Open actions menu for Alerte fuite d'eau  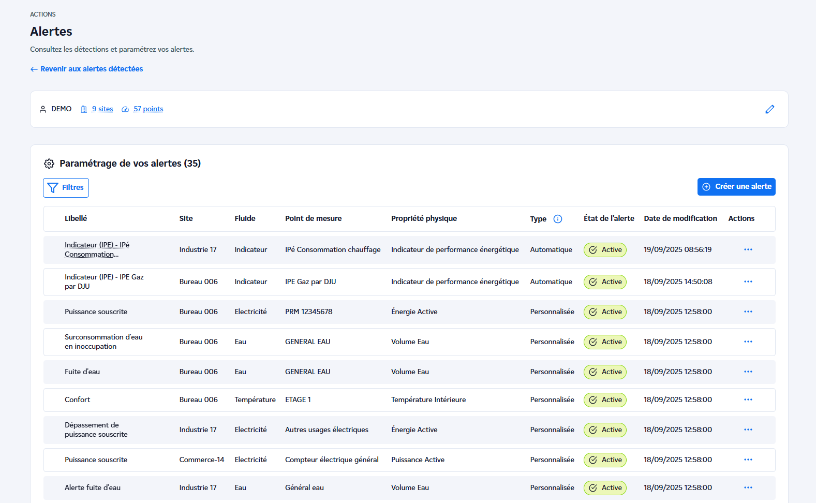(748, 487)
